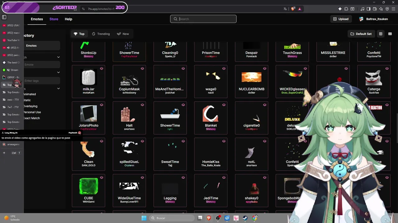Collapse the tags section chevron above Enter tags
The image size is (398, 223).
[x=58, y=72]
